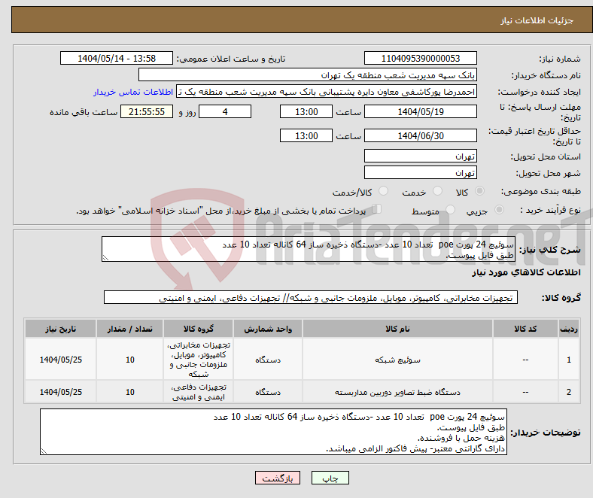The width and height of the screenshot is (593, 498).
Task: Click the delivery province field تهران
Action: tap(420, 156)
